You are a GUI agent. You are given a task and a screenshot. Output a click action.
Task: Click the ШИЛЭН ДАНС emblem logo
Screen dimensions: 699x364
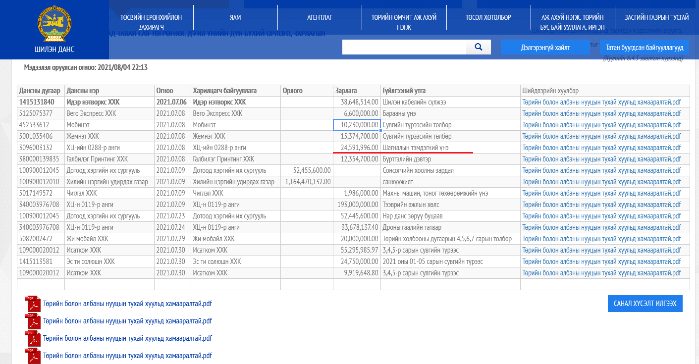(x=54, y=24)
